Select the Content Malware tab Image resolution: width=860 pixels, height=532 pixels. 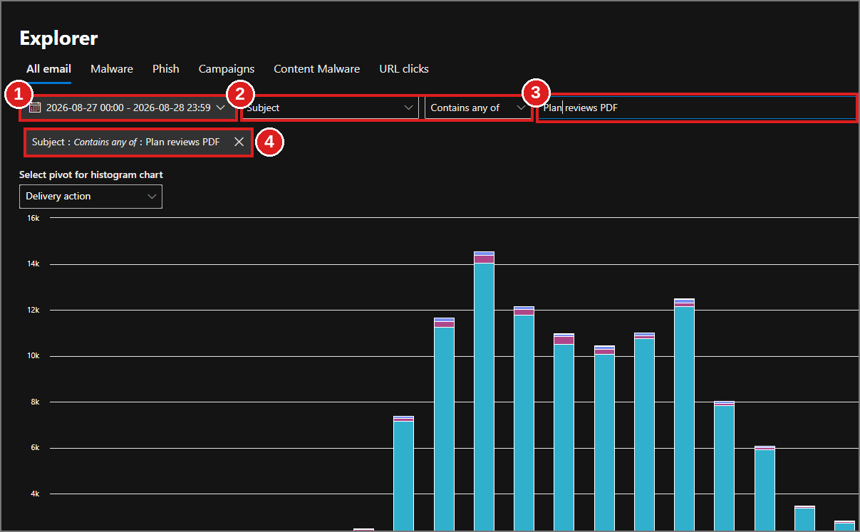pyautogui.click(x=317, y=69)
